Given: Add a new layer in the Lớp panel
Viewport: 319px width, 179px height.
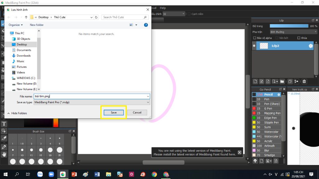Looking at the screenshot, I should click(x=255, y=81).
